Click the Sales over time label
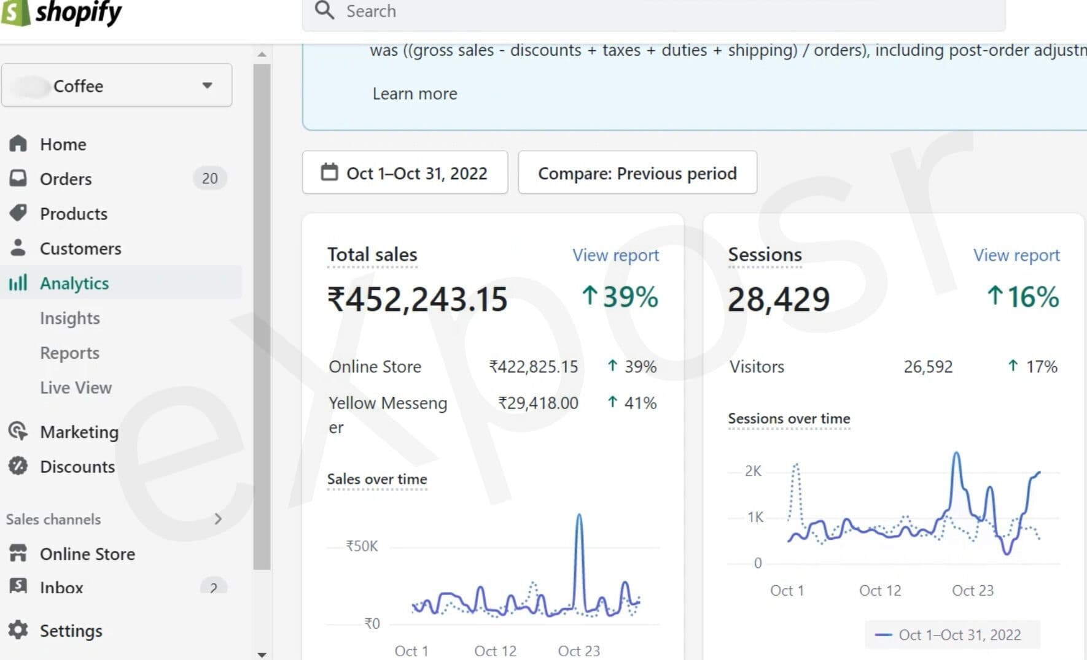The height and width of the screenshot is (660, 1087). 377,479
